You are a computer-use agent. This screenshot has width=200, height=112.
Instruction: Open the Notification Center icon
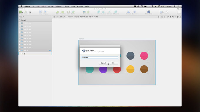coord(178,6)
